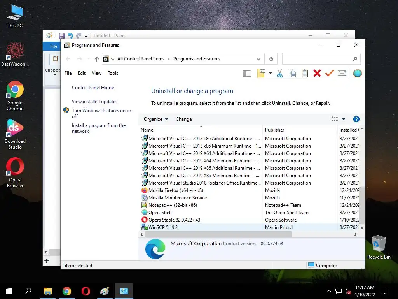Click the Change button
This screenshot has height=299, width=398.
(x=183, y=119)
